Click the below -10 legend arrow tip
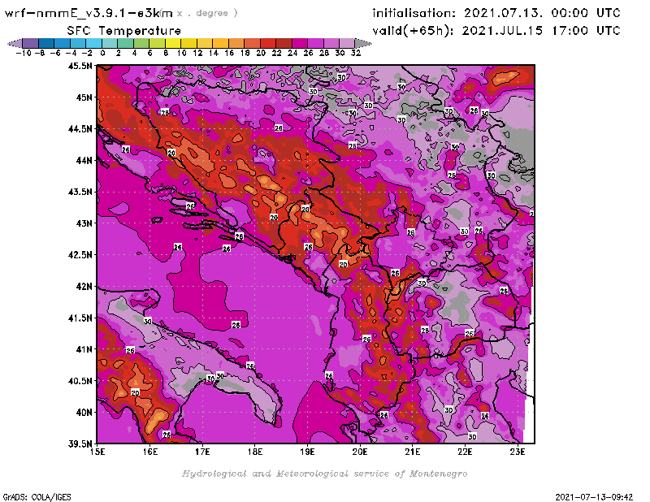Viewport: 650px width, 502px height. (x=15, y=44)
